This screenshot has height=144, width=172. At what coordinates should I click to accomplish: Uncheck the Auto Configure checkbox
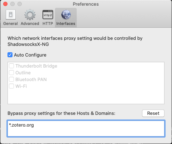[10, 55]
